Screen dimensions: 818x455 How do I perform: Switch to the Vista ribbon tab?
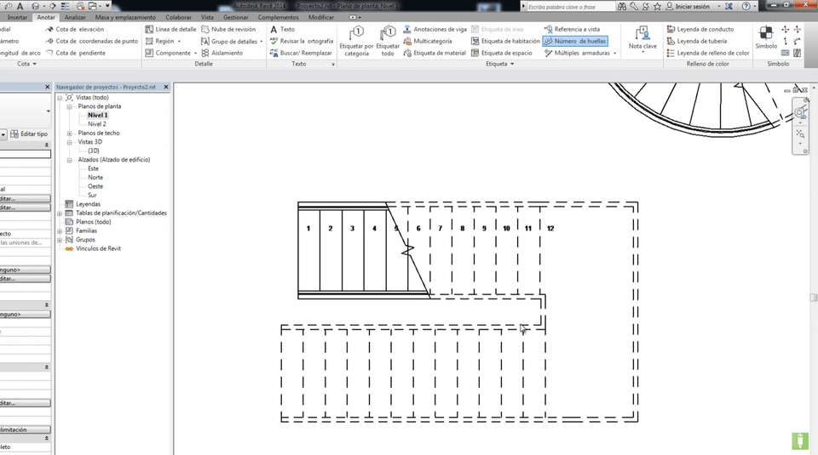click(x=207, y=17)
